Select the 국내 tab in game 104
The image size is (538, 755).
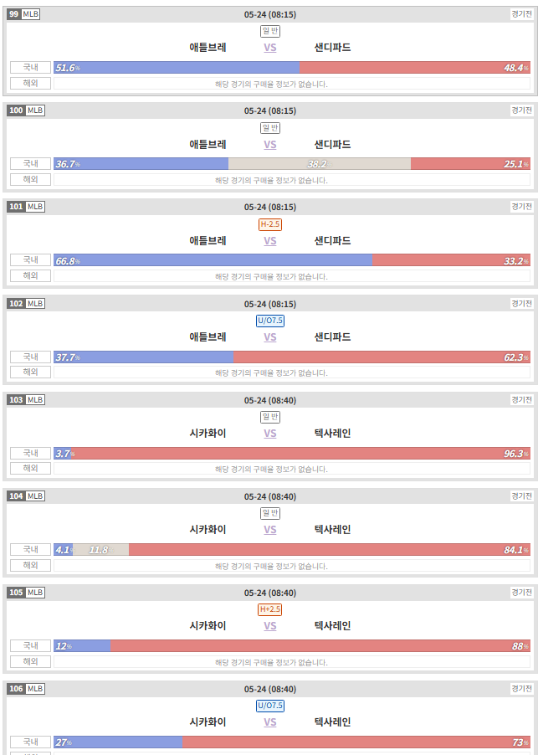click(30, 549)
